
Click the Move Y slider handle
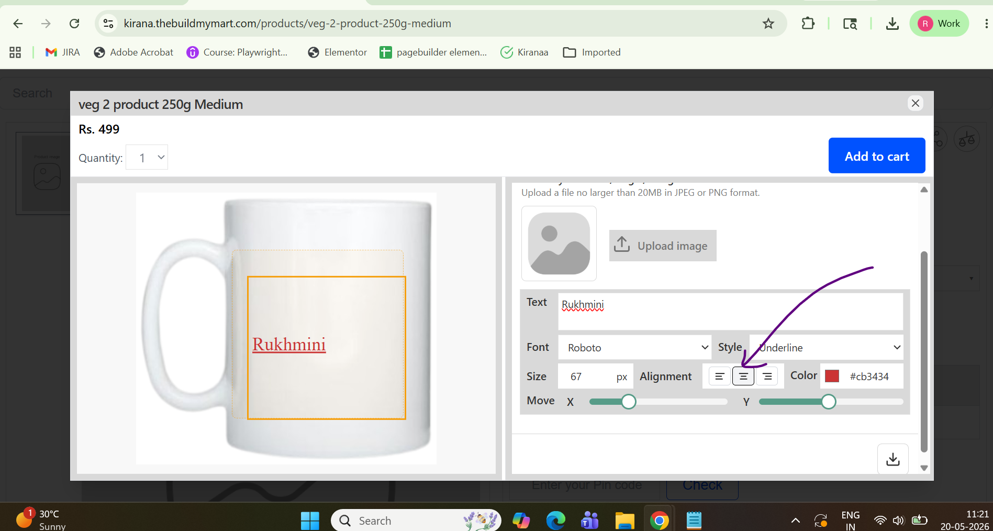click(x=829, y=402)
